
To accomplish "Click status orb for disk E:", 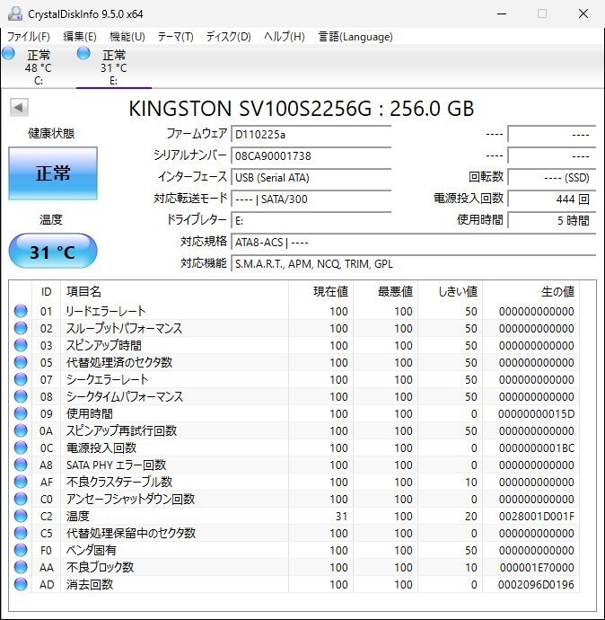I will click(83, 53).
